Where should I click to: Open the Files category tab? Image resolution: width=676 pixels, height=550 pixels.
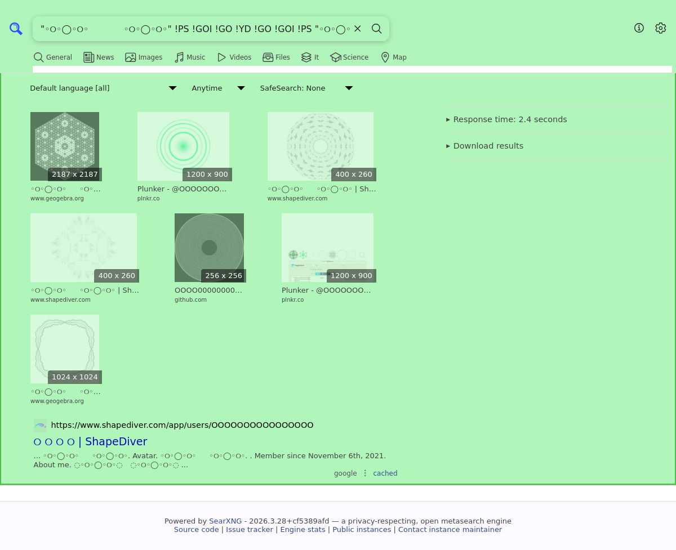(276, 57)
